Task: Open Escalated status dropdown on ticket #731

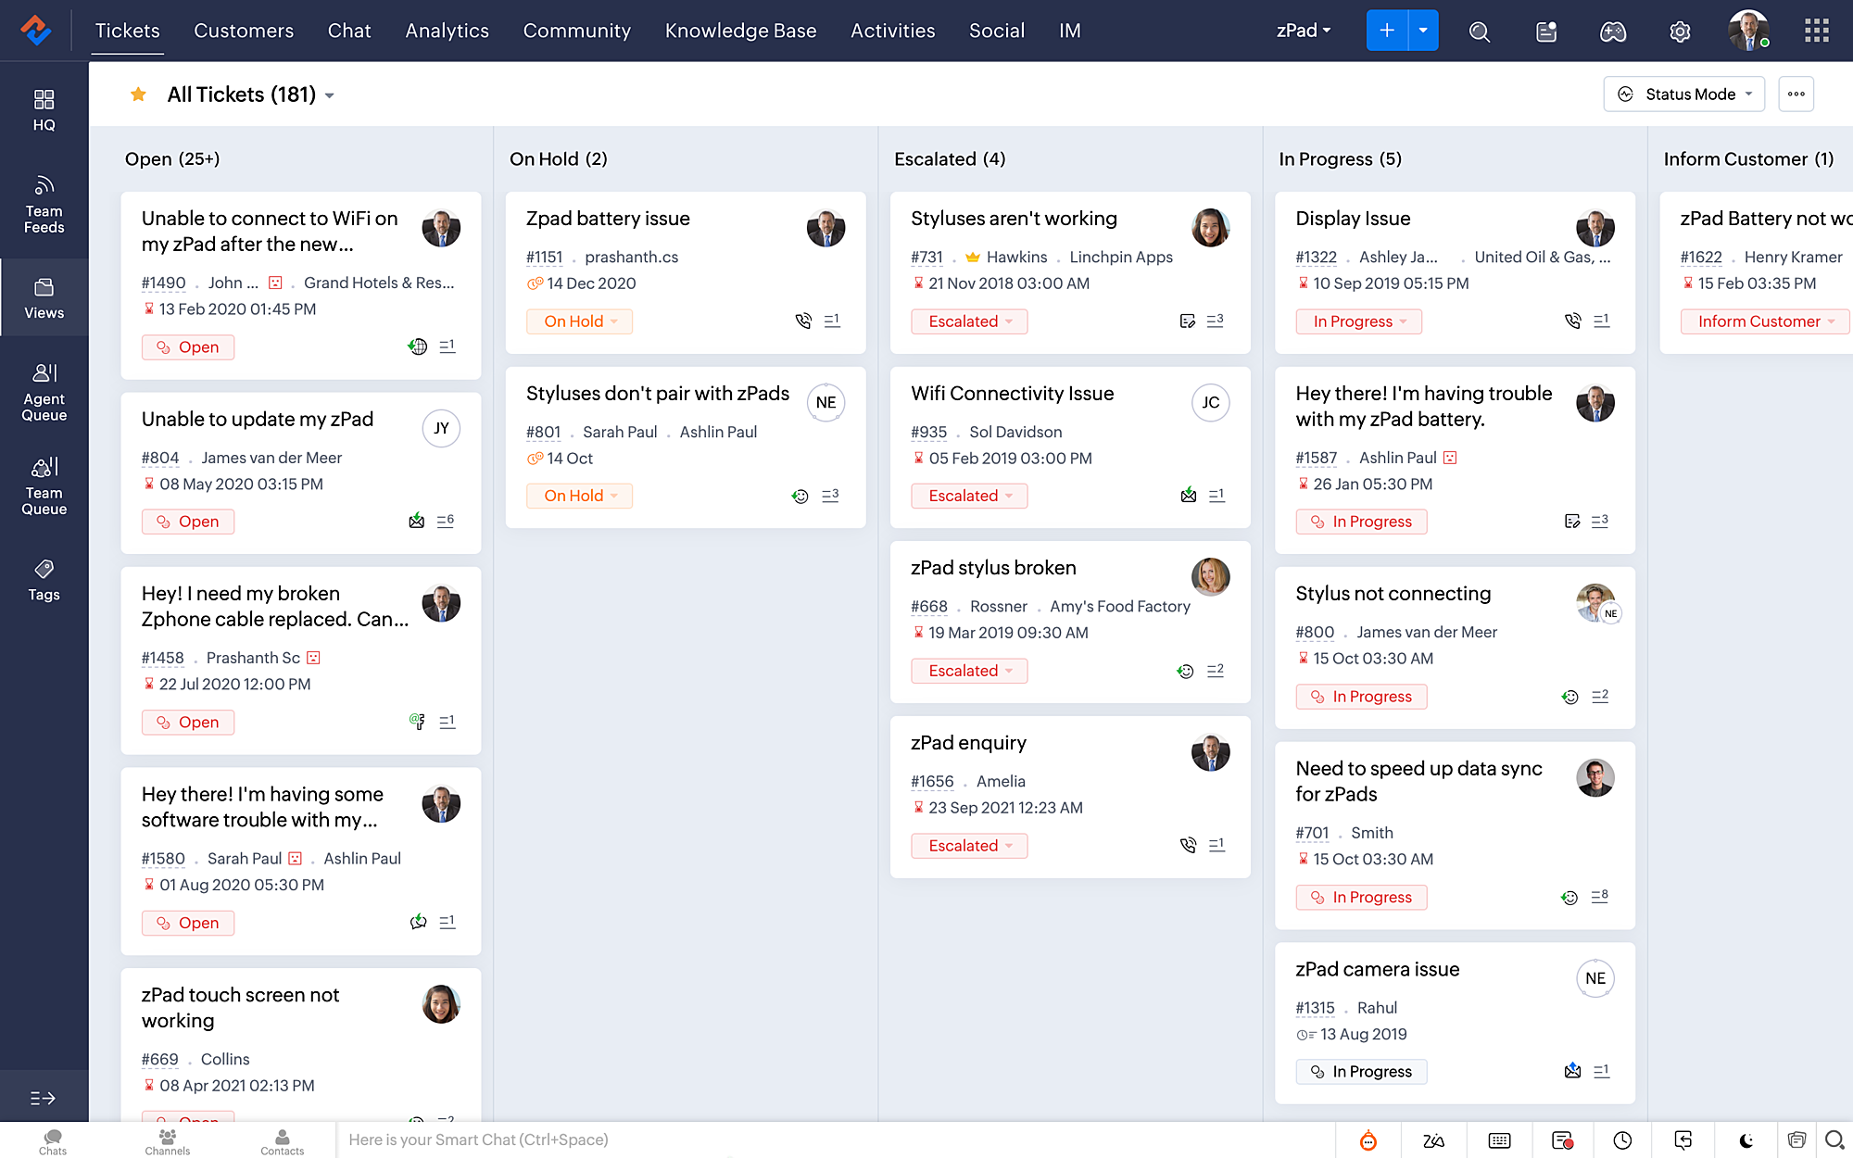Action: tap(969, 321)
